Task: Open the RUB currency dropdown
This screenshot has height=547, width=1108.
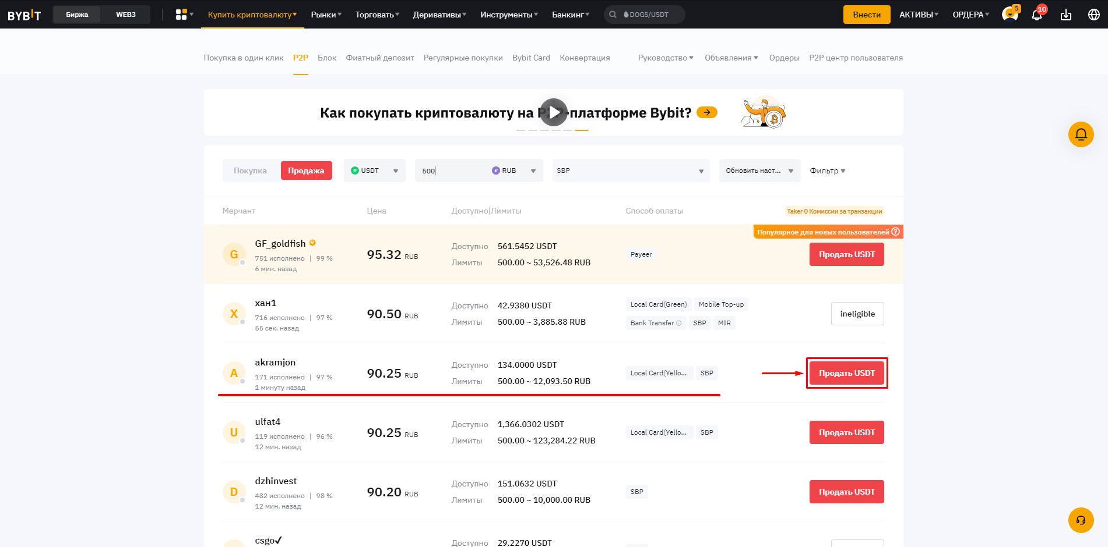Action: (x=515, y=171)
